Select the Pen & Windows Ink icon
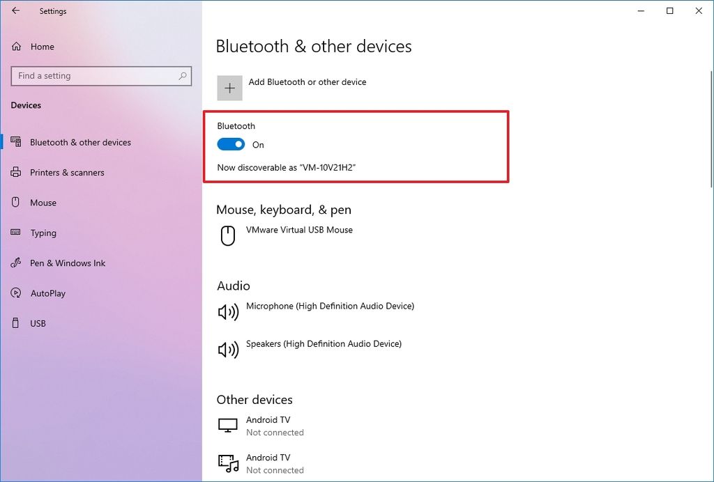 point(15,263)
